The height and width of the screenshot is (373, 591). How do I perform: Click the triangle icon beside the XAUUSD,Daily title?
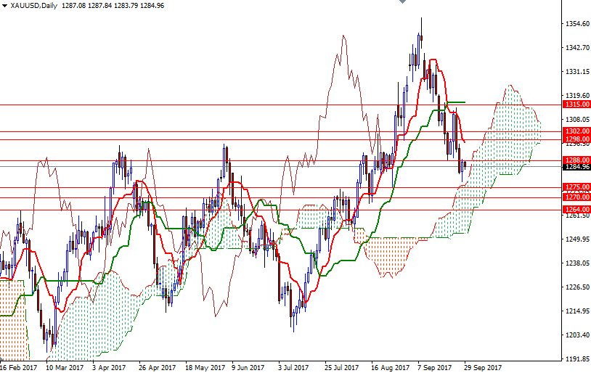tap(4, 5)
